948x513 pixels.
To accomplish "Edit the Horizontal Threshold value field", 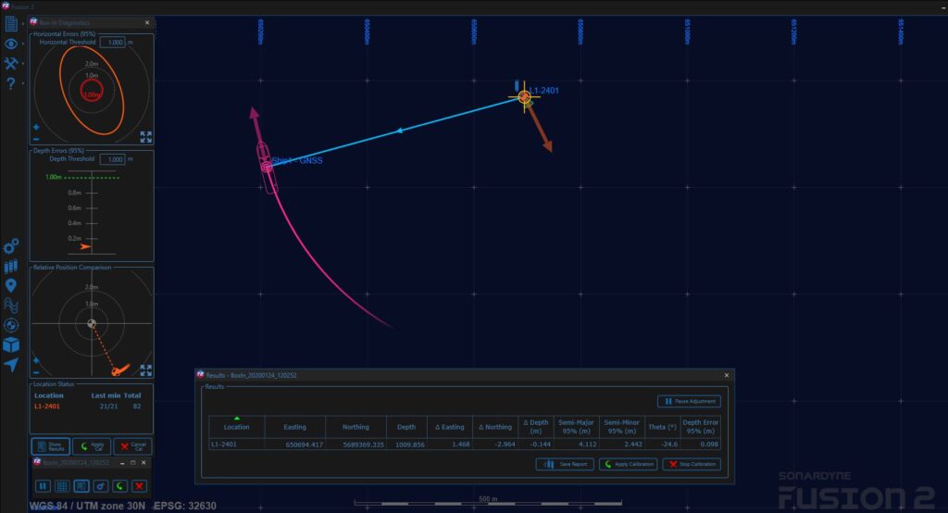I will pyautogui.click(x=113, y=43).
